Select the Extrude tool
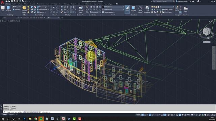 pyautogui.click(x=8, y=9)
